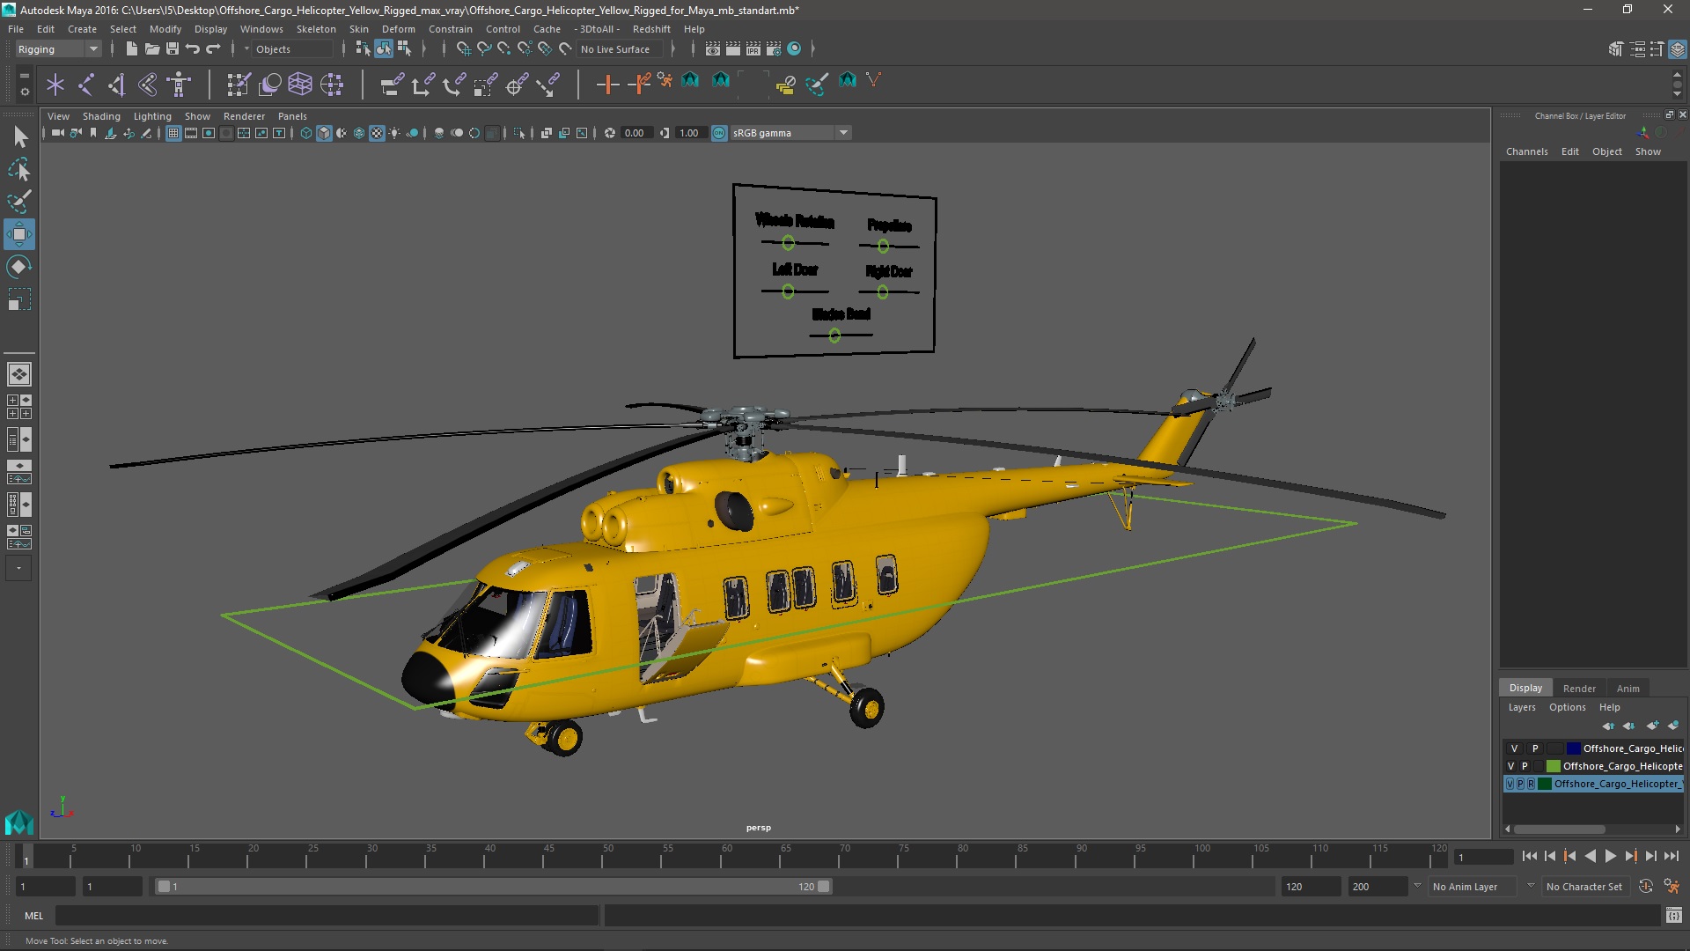Click the Create New Layer icon
Viewport: 1690px width, 951px height.
1652,726
